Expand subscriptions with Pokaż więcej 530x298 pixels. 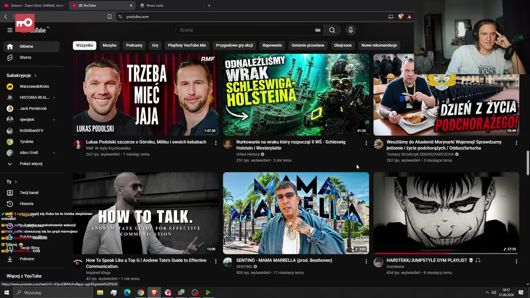pos(32,163)
